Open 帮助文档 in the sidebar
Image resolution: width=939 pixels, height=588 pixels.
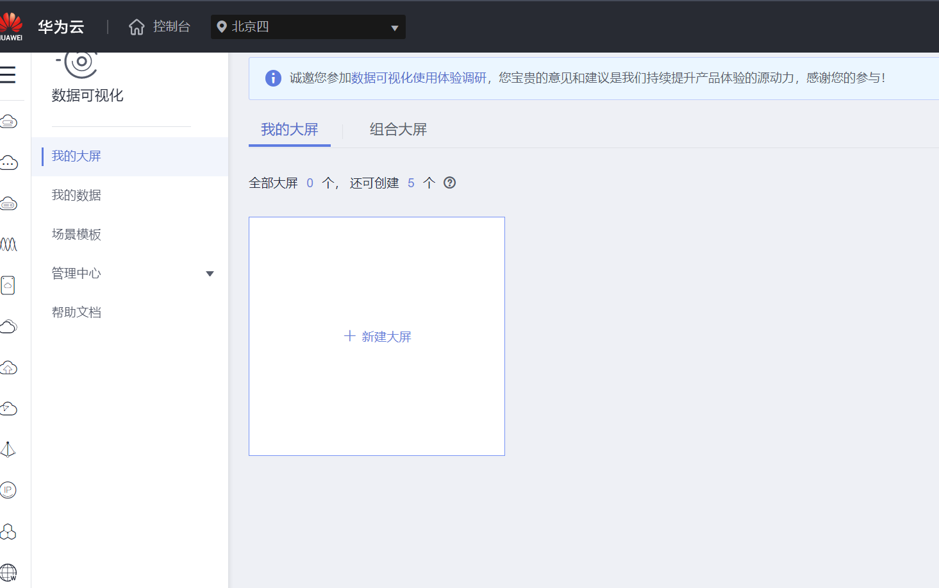[129, 313]
